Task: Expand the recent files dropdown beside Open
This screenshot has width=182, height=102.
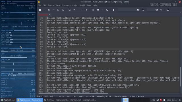Action: click(53, 10)
